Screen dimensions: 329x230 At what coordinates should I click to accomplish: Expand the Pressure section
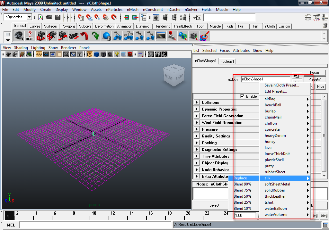pos(197,129)
